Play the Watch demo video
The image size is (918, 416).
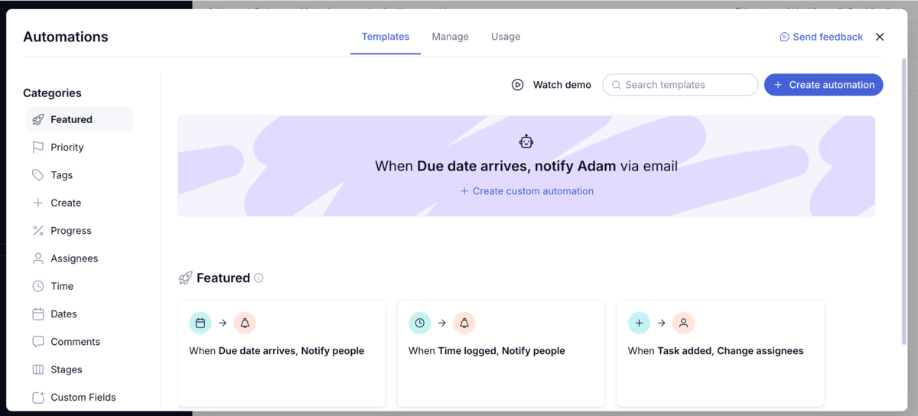552,85
